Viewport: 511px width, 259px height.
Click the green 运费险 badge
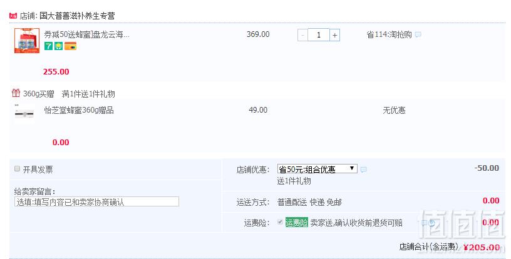pos(297,223)
